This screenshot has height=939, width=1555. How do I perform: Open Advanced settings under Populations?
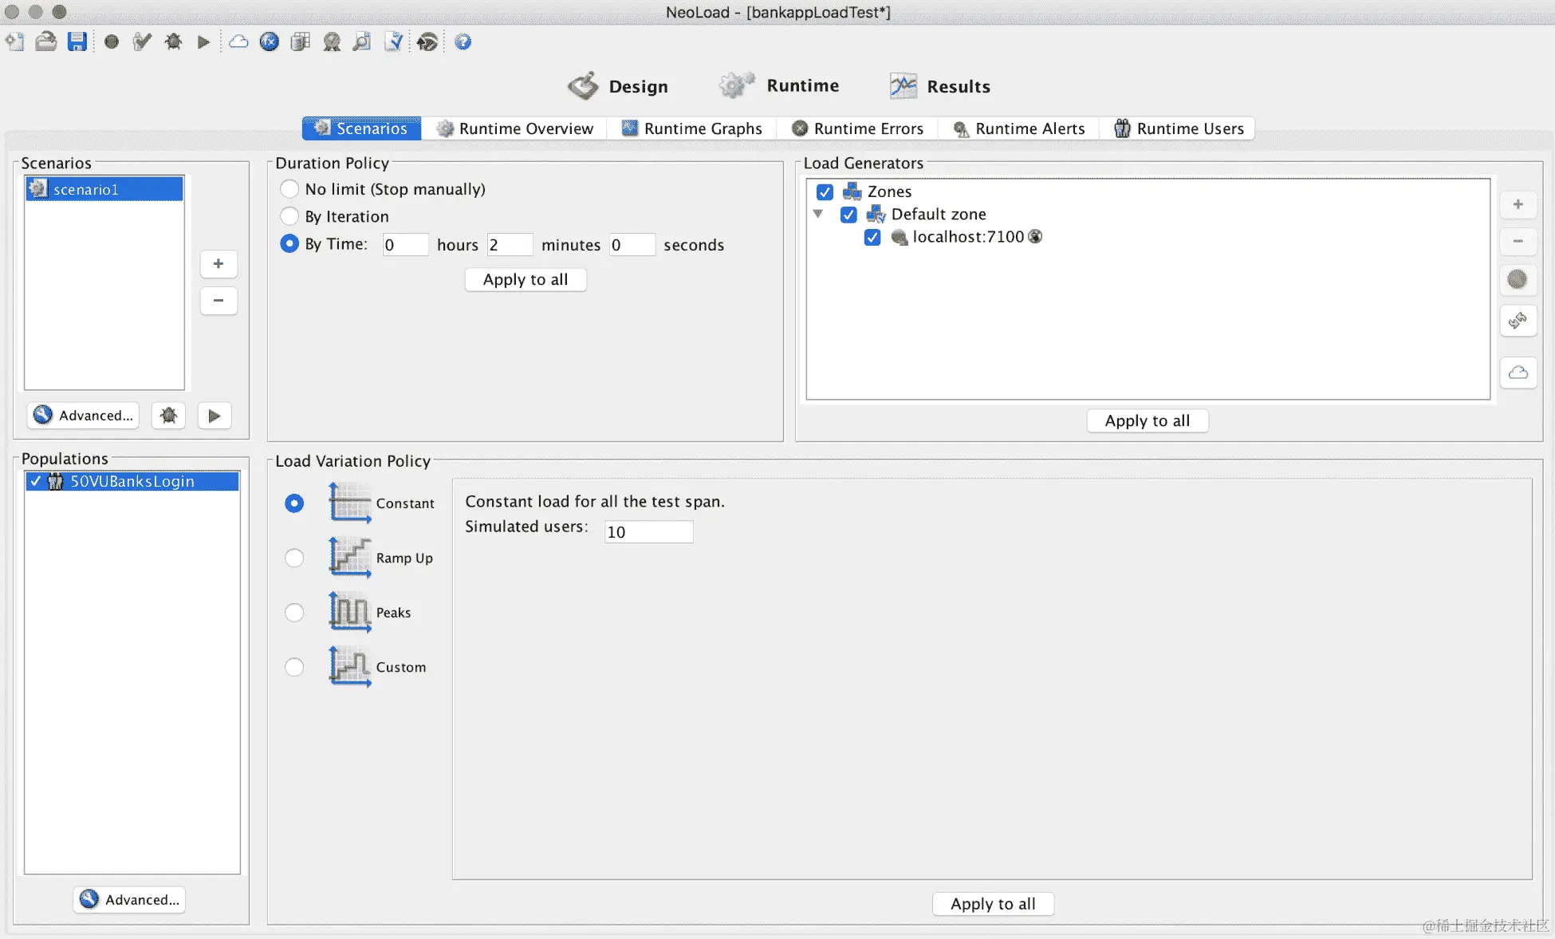(130, 899)
